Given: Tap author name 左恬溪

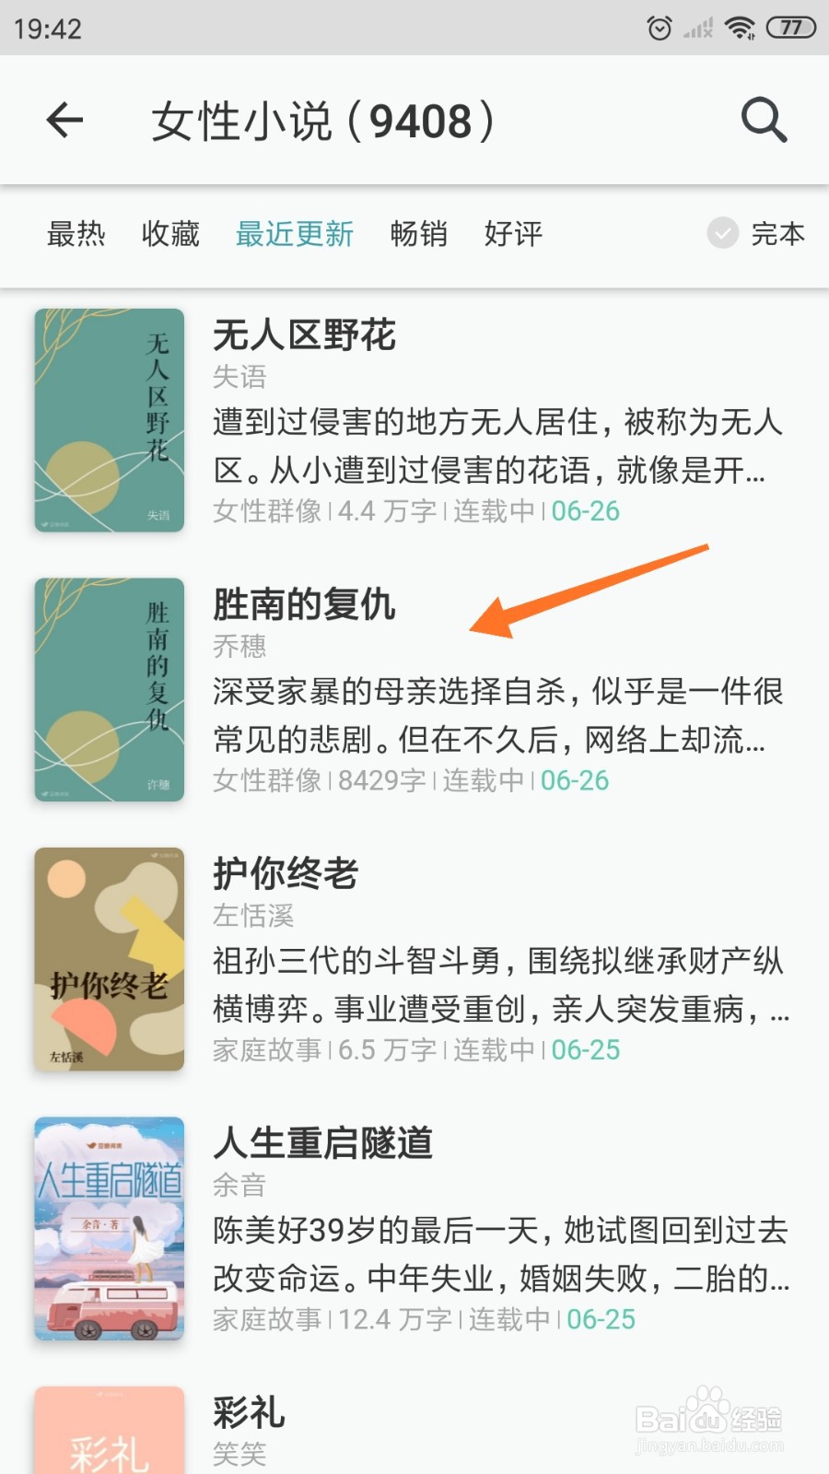Looking at the screenshot, I should pos(253,916).
